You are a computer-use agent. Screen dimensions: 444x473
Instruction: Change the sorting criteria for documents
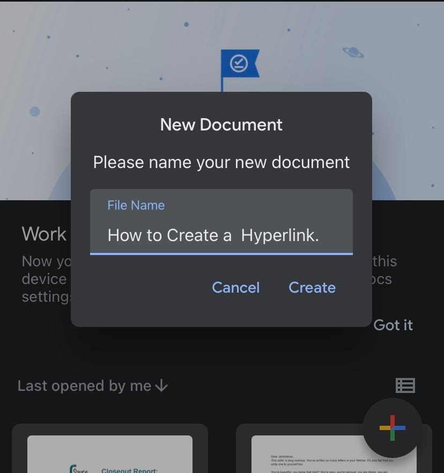[92, 385]
